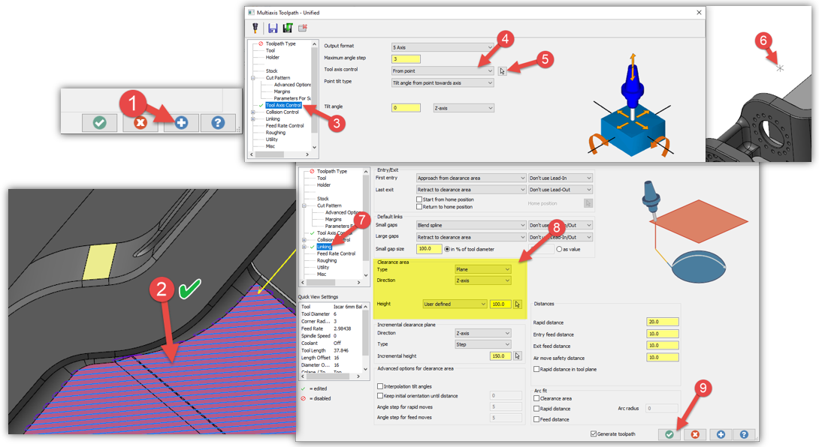Open the Don't use Lead-Out dropdown
The height and width of the screenshot is (447, 819).
click(560, 190)
